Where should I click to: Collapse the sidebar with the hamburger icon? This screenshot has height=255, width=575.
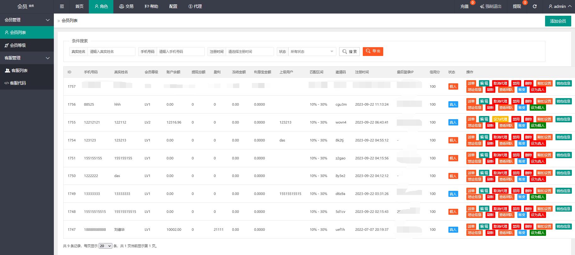point(62,6)
